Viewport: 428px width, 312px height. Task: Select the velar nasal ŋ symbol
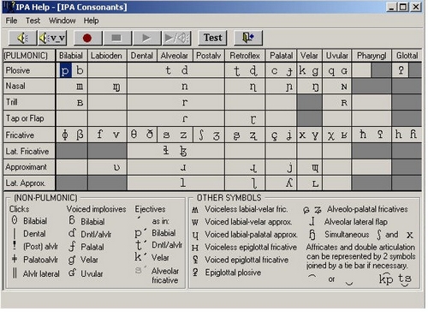click(315, 87)
